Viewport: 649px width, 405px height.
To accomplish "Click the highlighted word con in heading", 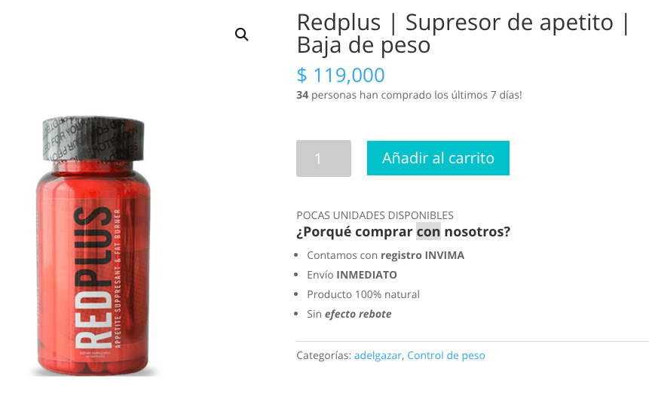I will pos(428,231).
